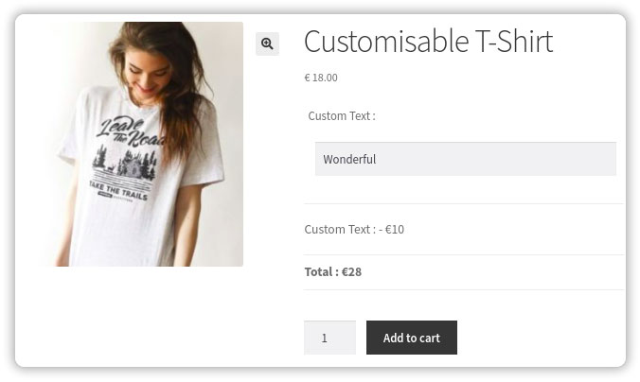Click the Leave the Road lettering on shirt
Screen dimensions: 640x382
pos(133,132)
